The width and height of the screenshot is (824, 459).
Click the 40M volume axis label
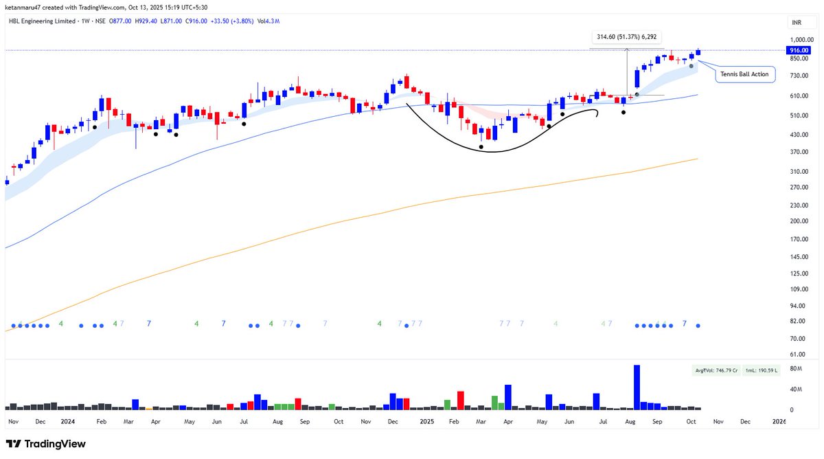[x=795, y=390]
